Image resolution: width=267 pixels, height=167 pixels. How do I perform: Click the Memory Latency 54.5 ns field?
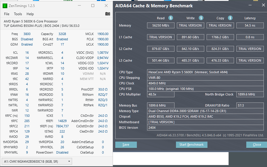coord(250,25)
